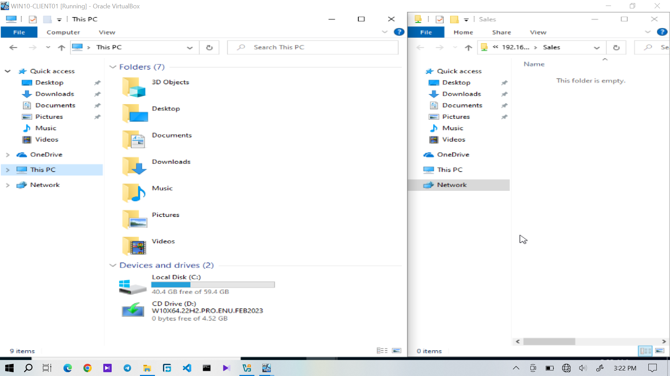Collapse the Devices and drives (2) group

[x=112, y=265]
